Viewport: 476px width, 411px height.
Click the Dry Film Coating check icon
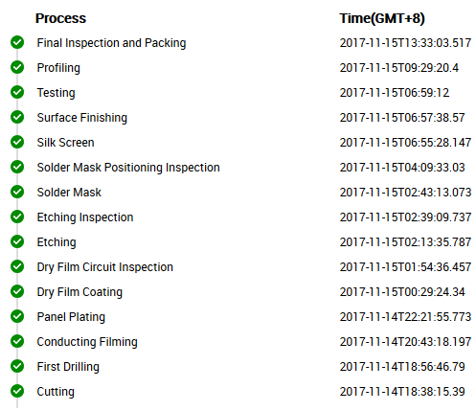point(17,291)
